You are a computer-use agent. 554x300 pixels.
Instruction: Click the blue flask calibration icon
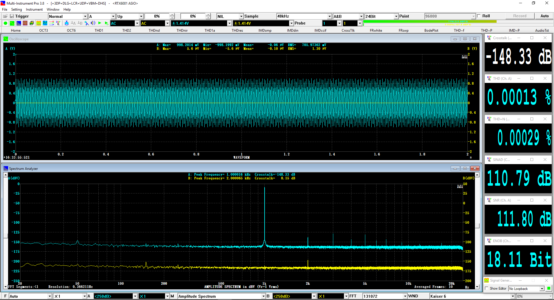click(67, 23)
